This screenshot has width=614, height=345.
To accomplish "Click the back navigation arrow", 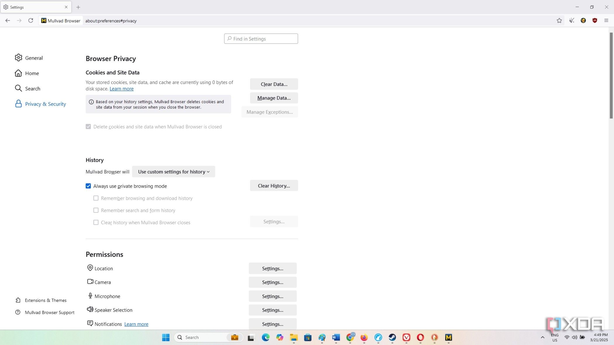I will [x=8, y=20].
